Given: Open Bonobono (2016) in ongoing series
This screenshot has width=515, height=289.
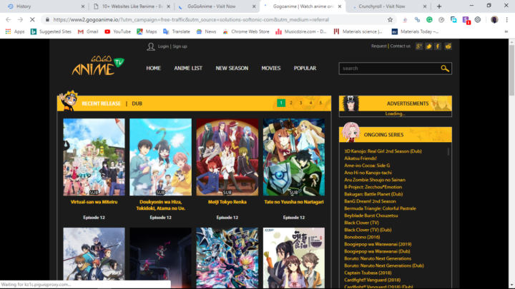Looking at the screenshot, I should [x=362, y=237].
